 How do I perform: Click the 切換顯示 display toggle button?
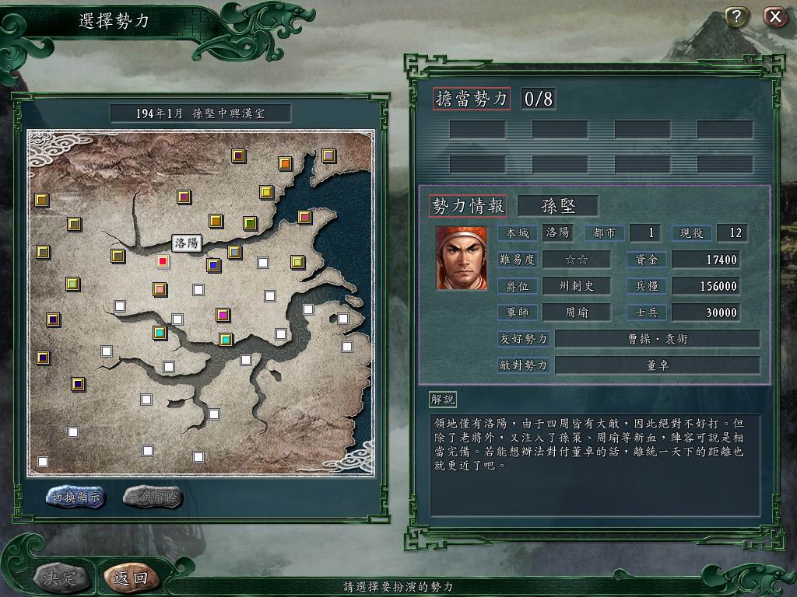[75, 497]
